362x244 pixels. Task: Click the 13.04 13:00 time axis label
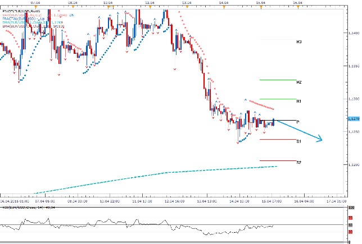point(209,200)
